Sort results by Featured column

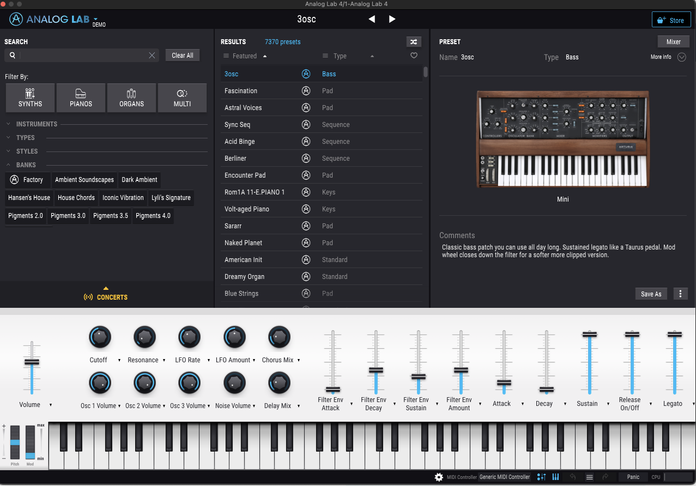(245, 56)
